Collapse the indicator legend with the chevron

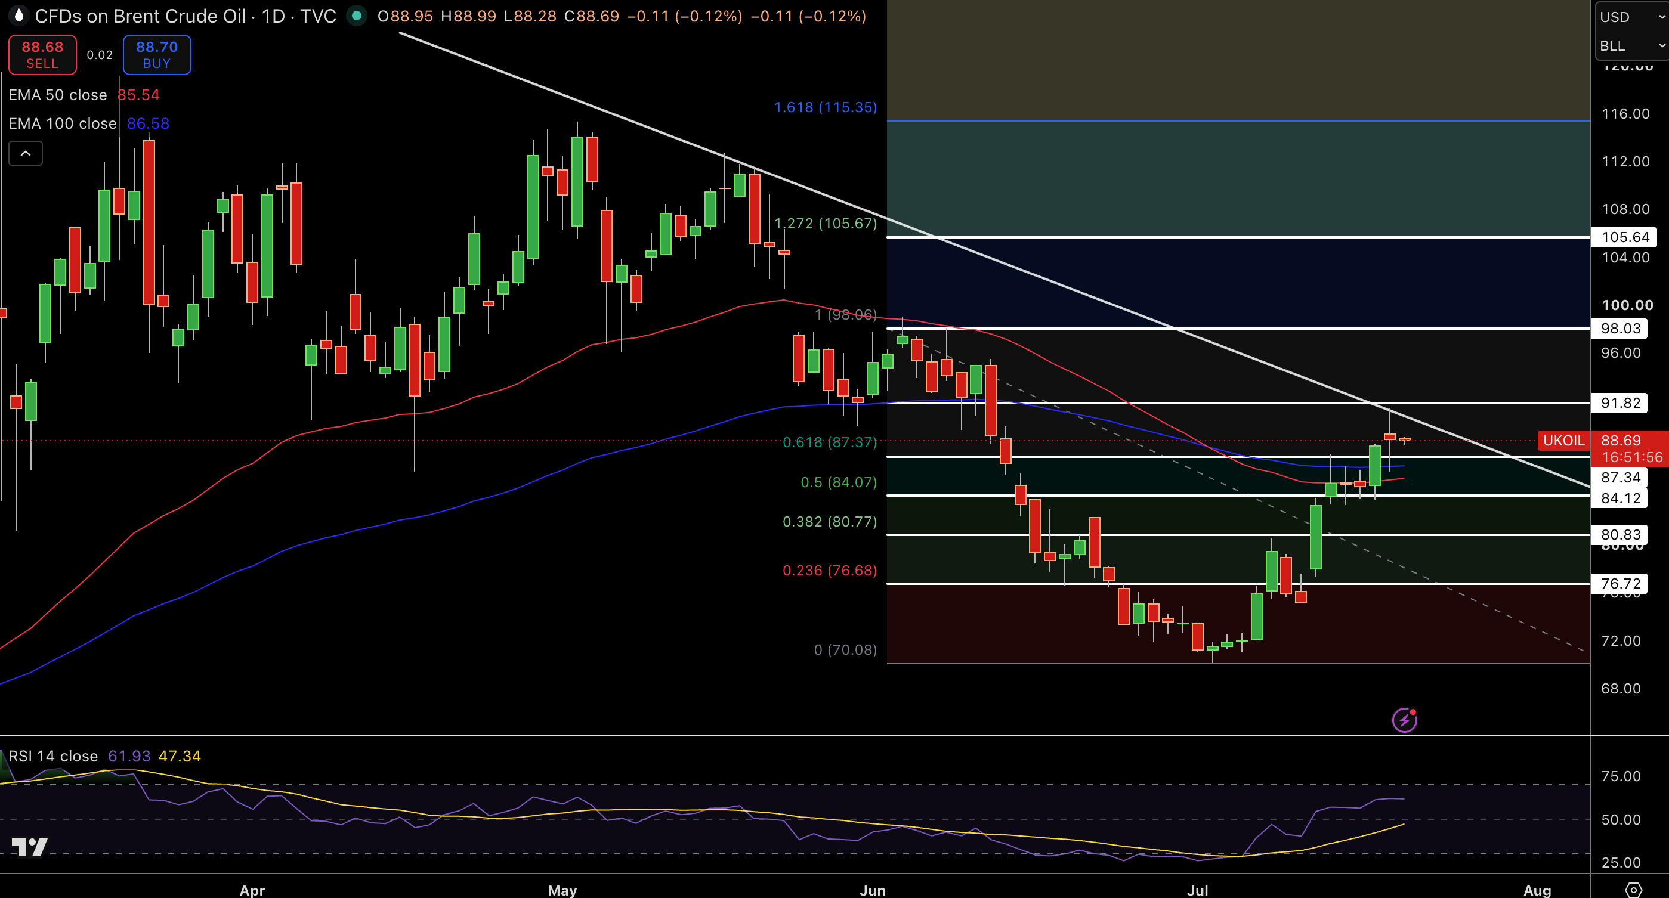[x=25, y=153]
